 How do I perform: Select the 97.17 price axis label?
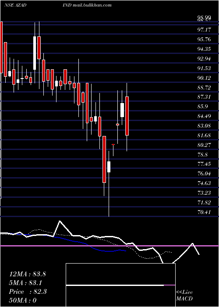[x=204, y=30]
